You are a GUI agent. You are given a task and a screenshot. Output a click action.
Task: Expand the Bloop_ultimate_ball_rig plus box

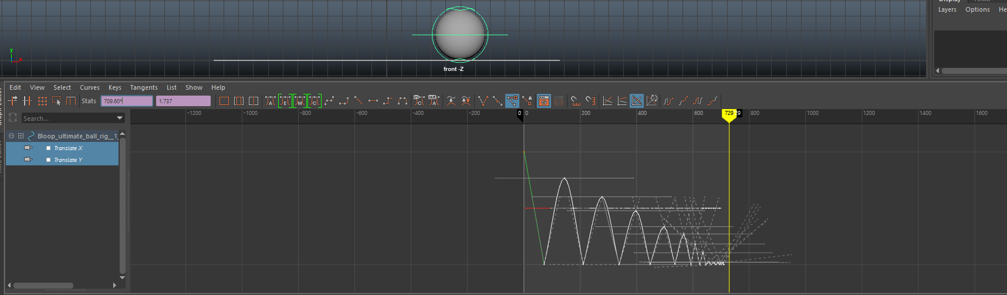21,136
